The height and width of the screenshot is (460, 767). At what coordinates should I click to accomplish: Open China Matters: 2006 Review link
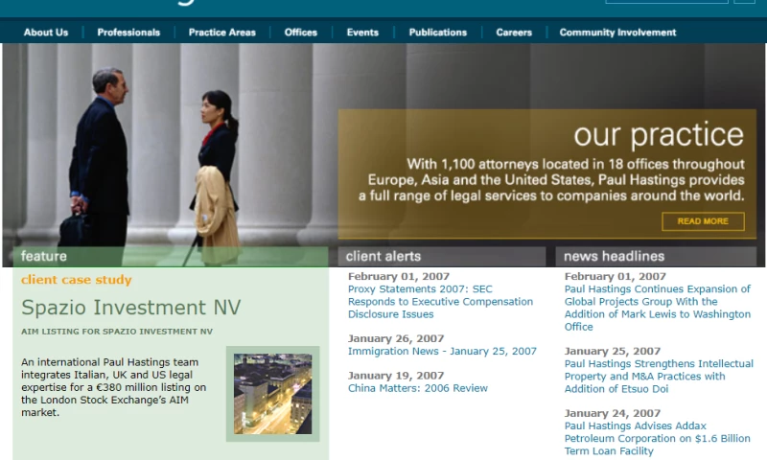point(418,388)
